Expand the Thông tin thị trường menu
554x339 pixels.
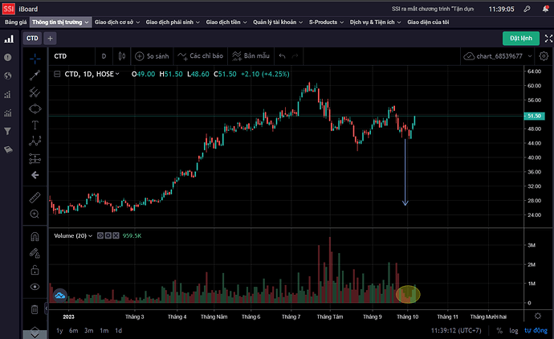point(60,22)
